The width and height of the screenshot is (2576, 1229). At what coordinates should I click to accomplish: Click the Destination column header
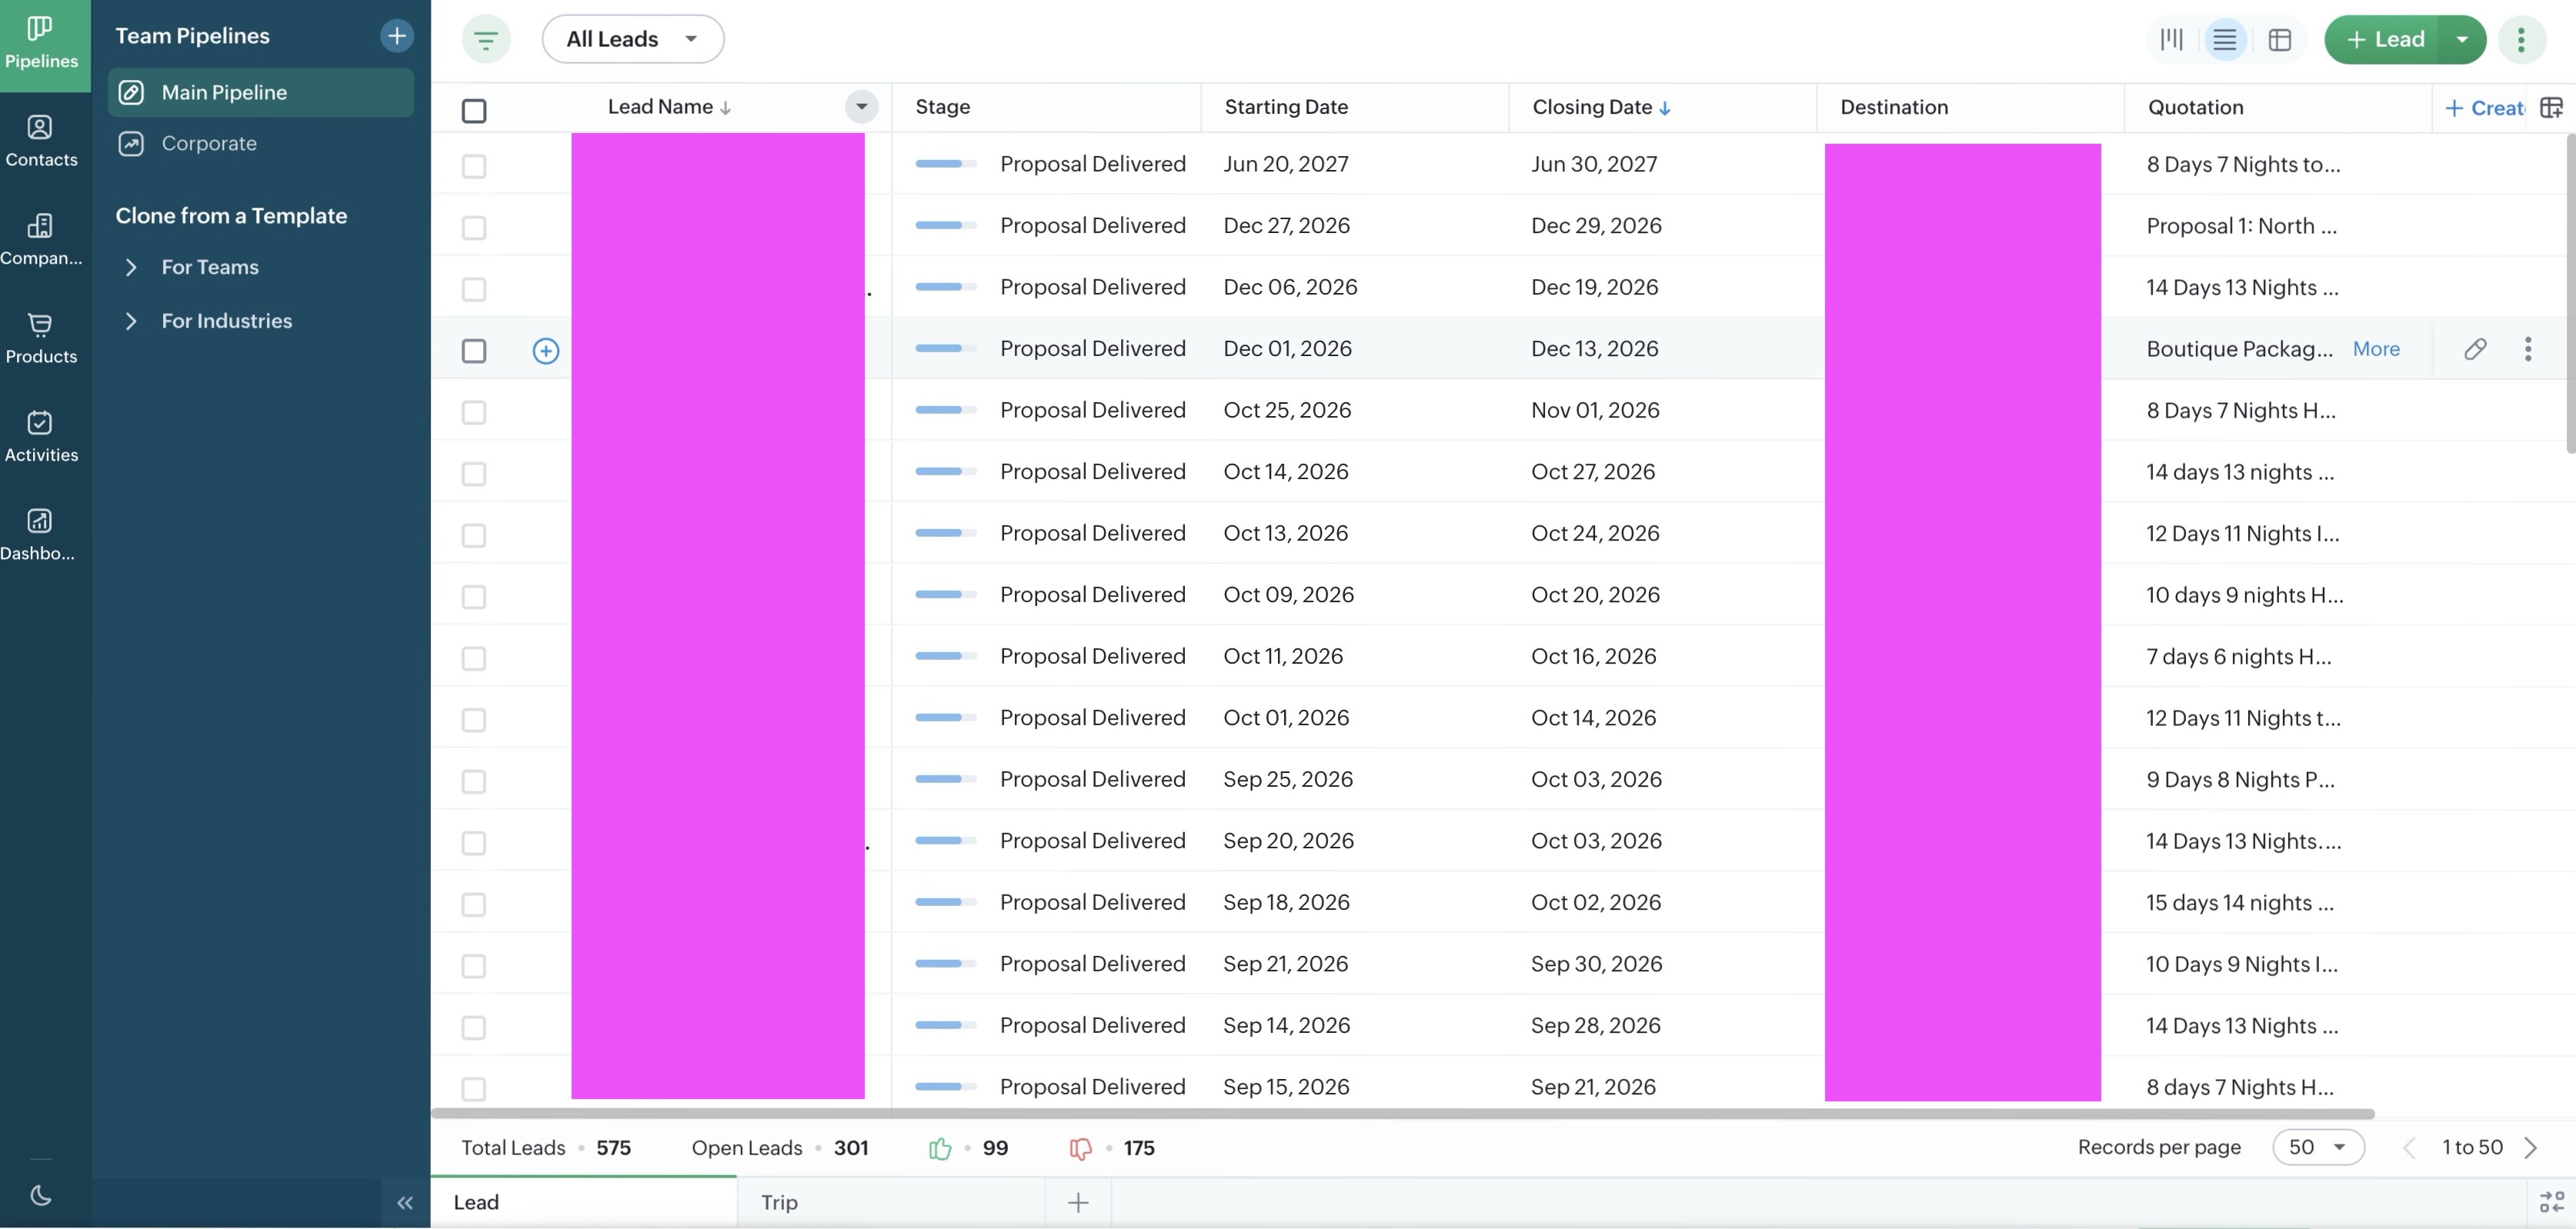[1894, 107]
